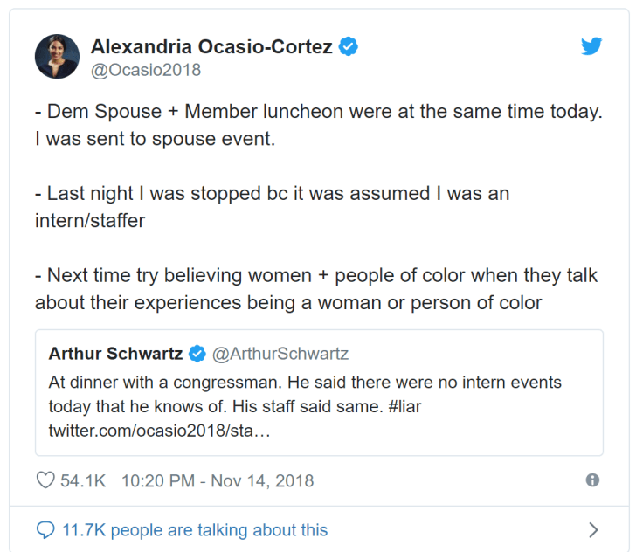643x552 pixels.
Task: Open the tweet info circle icon
Action: coord(592,480)
